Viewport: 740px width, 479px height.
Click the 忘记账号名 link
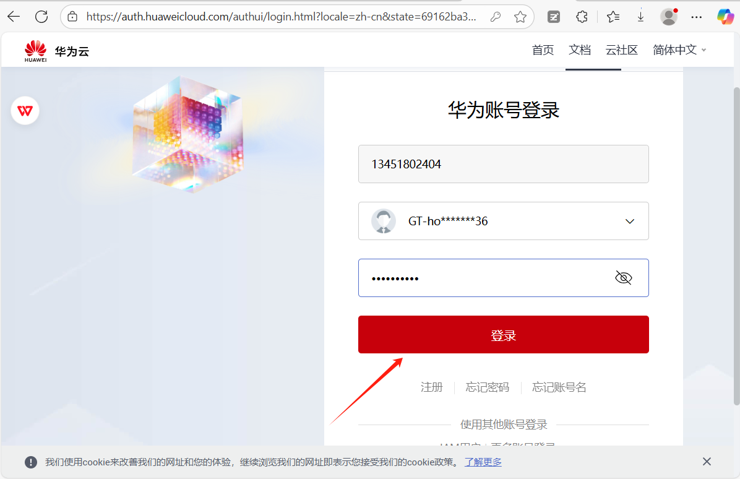(559, 387)
